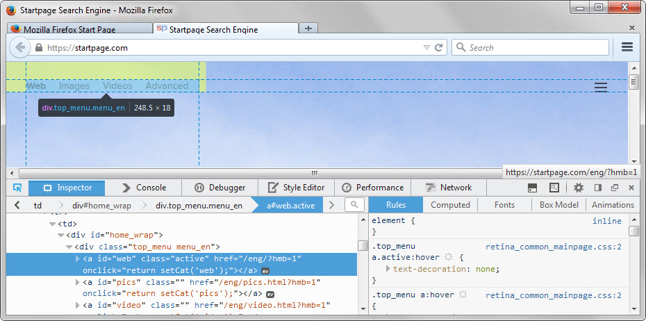Image resolution: width=646 pixels, height=321 pixels.
Task: Select the div.top_menu.menu_en breadcrumb
Action: (199, 205)
